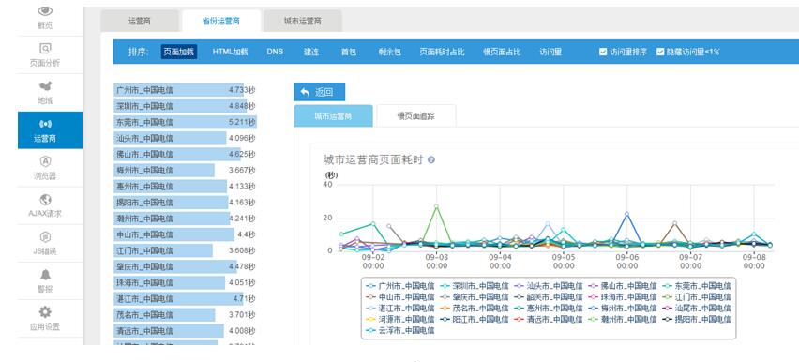Open the 慢页面追踪 tab

[x=415, y=116]
